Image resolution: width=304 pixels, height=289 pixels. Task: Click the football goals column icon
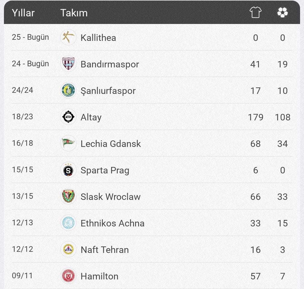[x=283, y=12]
